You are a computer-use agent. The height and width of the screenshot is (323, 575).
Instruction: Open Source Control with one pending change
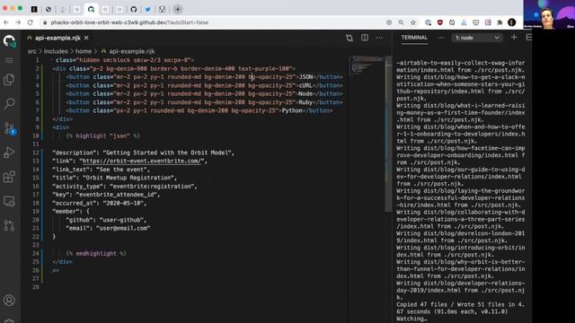(9, 128)
